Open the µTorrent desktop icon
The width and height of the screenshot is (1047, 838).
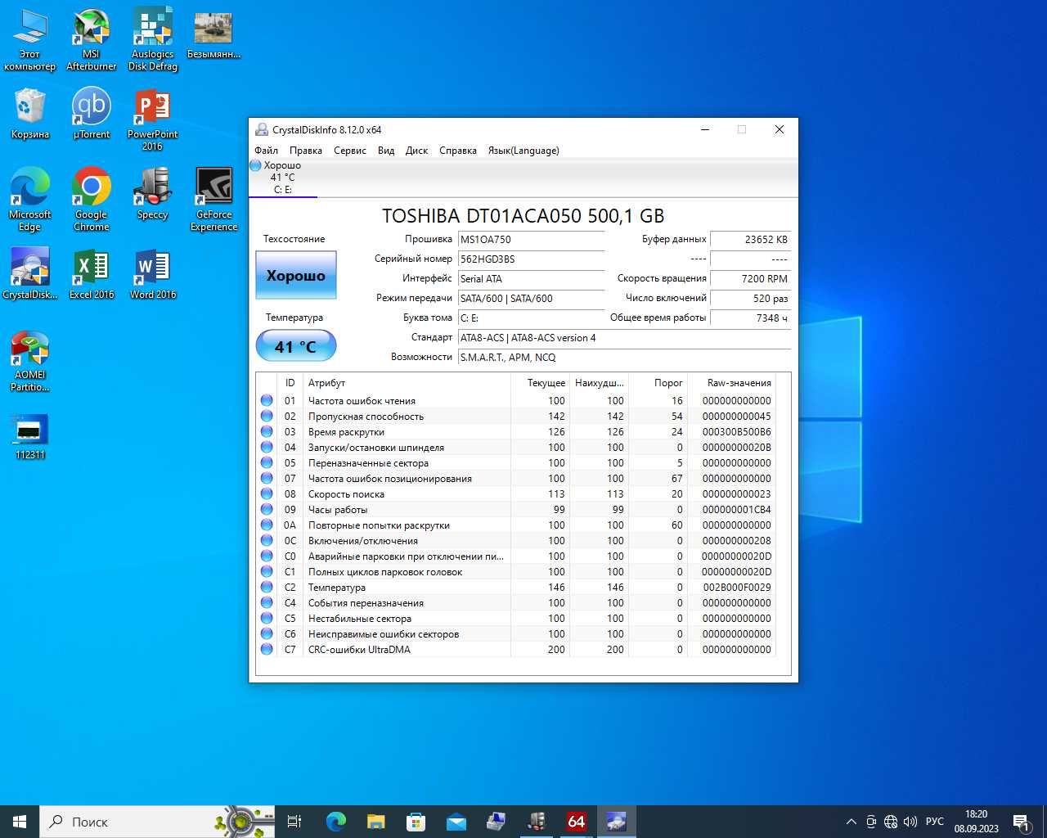click(x=92, y=114)
